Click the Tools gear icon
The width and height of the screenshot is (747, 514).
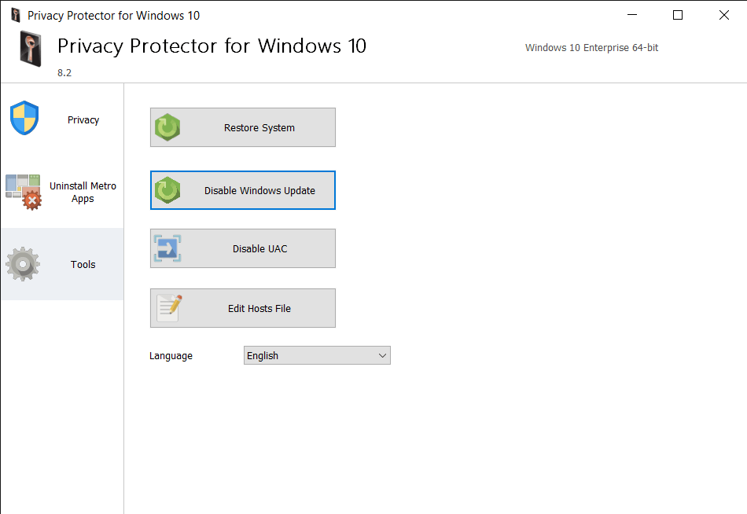23,264
